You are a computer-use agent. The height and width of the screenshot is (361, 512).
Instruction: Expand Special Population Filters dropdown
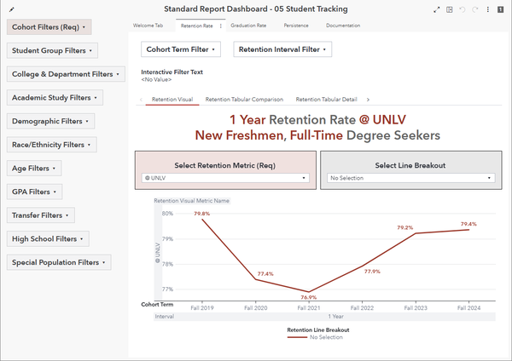[x=59, y=262]
